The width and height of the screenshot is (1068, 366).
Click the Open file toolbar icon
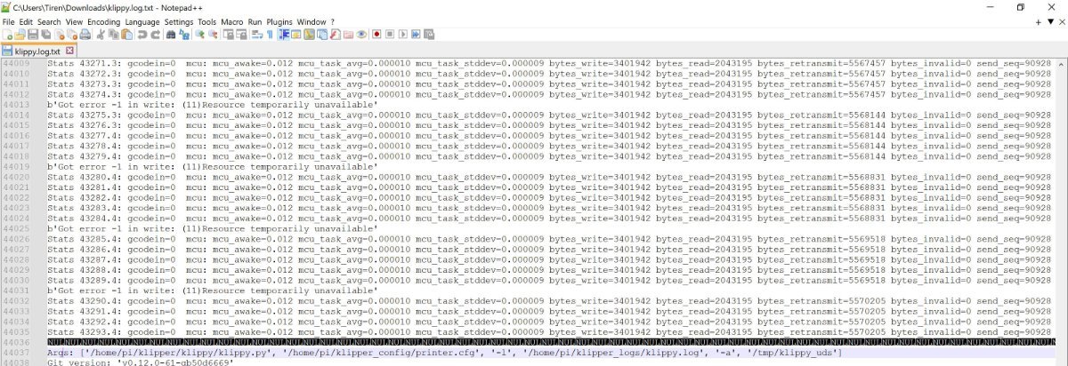[x=20, y=35]
